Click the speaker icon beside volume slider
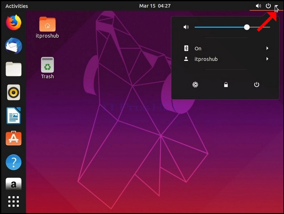 [x=186, y=27]
